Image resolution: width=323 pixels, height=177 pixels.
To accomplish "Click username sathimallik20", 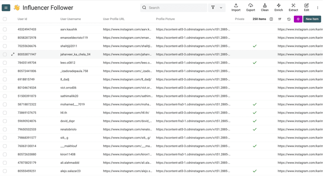I will pos(69,96).
